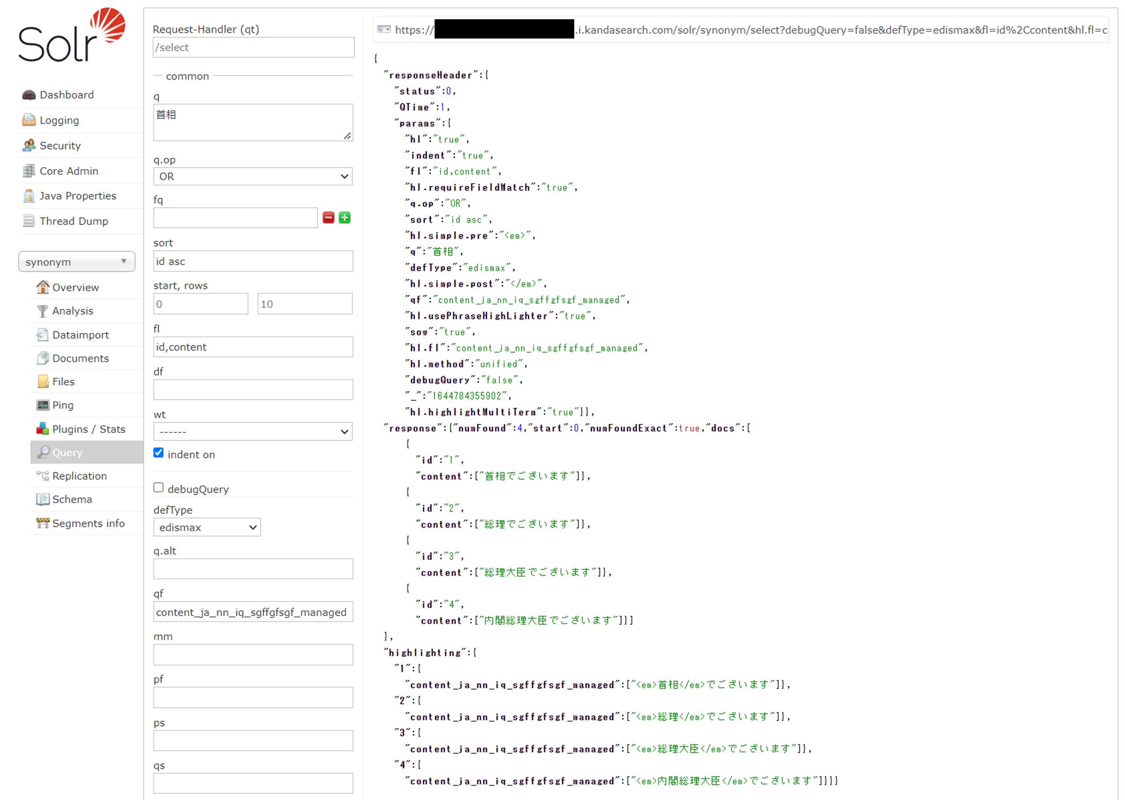The image size is (1125, 800).
Task: Enable the debugQuery checkbox
Action: [x=158, y=487]
